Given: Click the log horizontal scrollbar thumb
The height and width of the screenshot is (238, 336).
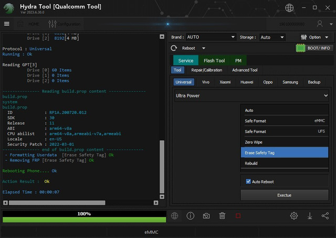Looking at the screenshot, I should click(x=57, y=203).
